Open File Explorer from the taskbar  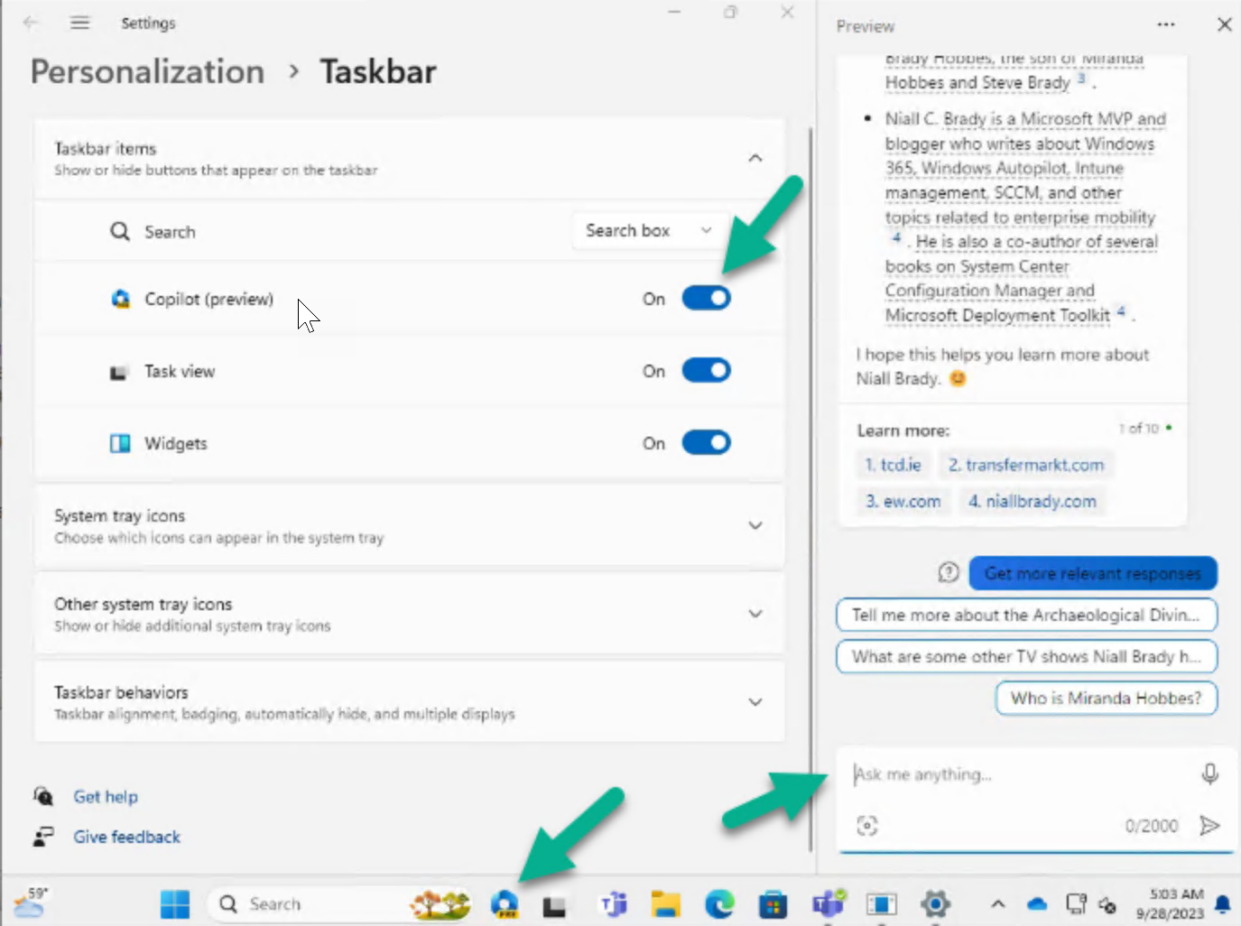point(666,903)
